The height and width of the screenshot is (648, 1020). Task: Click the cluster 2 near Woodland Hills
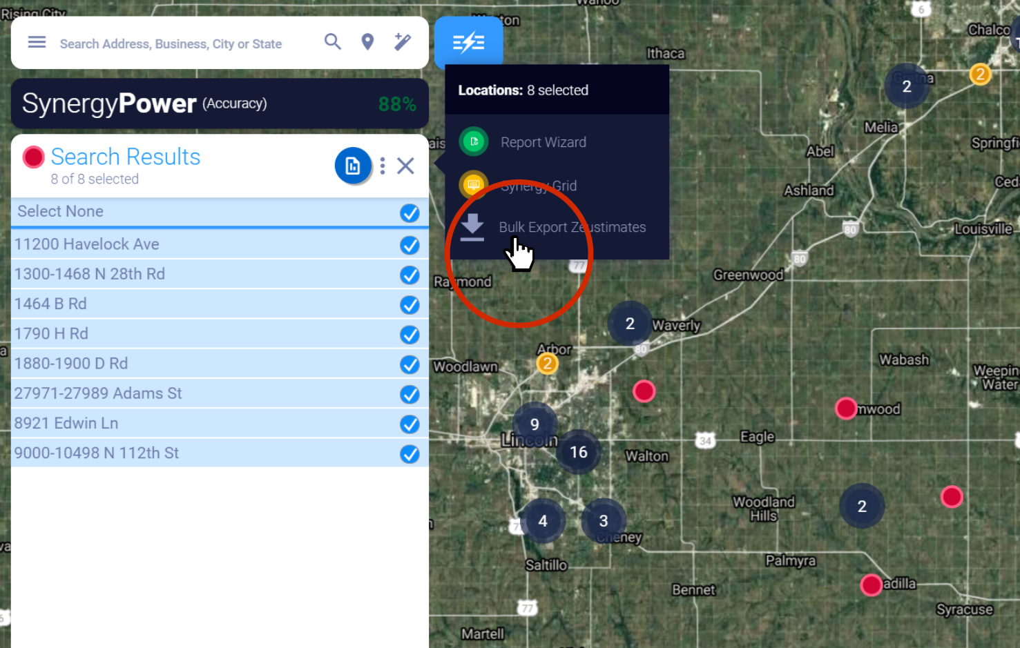862,507
